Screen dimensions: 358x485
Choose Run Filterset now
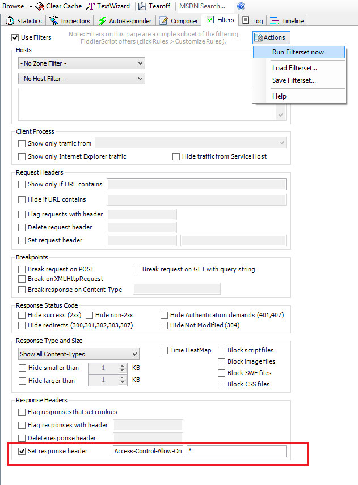299,52
